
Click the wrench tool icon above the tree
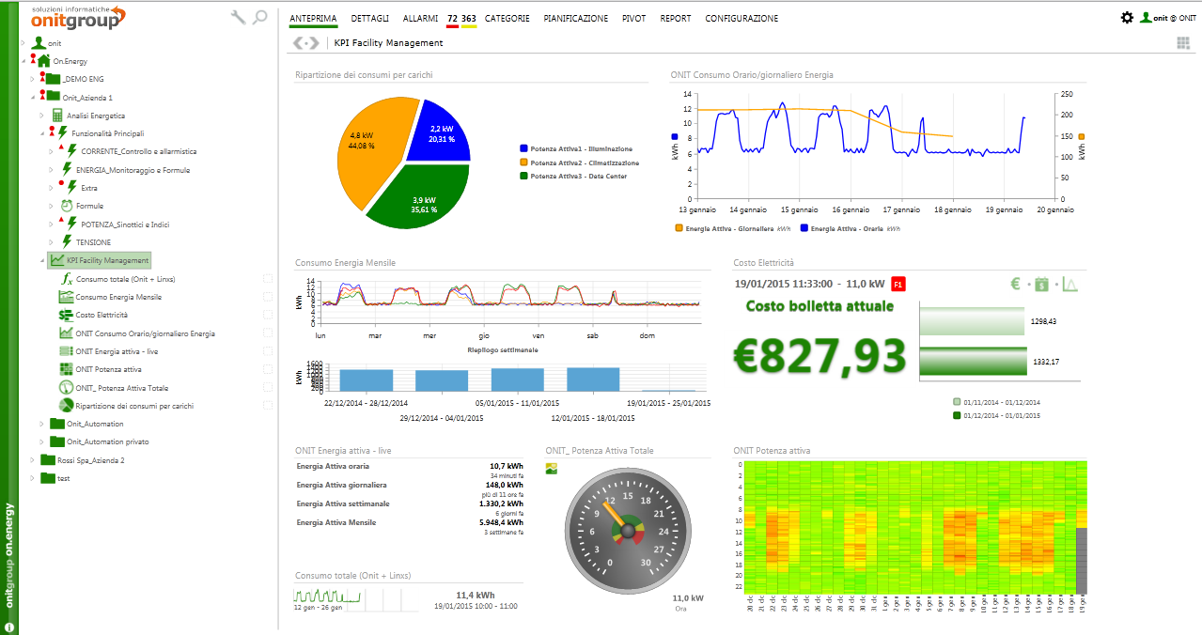(237, 16)
